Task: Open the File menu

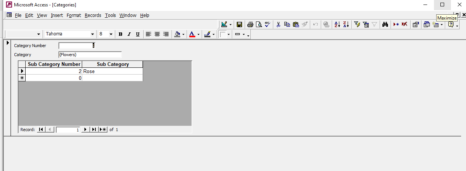Action: [18, 15]
